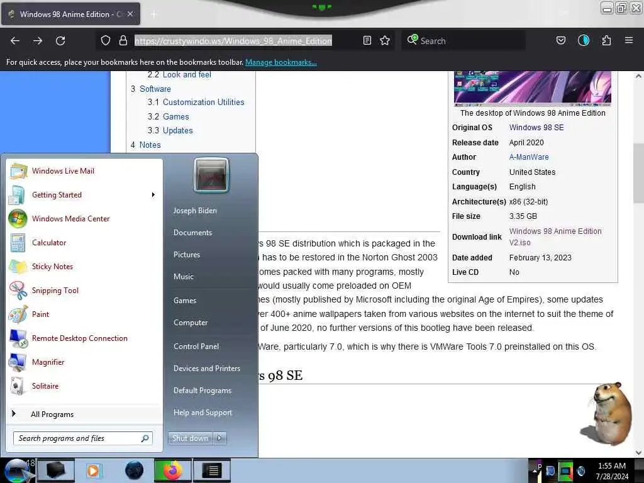Open the round blue toolbar icon
Image resolution: width=644 pixels, height=483 pixels.
tap(584, 41)
